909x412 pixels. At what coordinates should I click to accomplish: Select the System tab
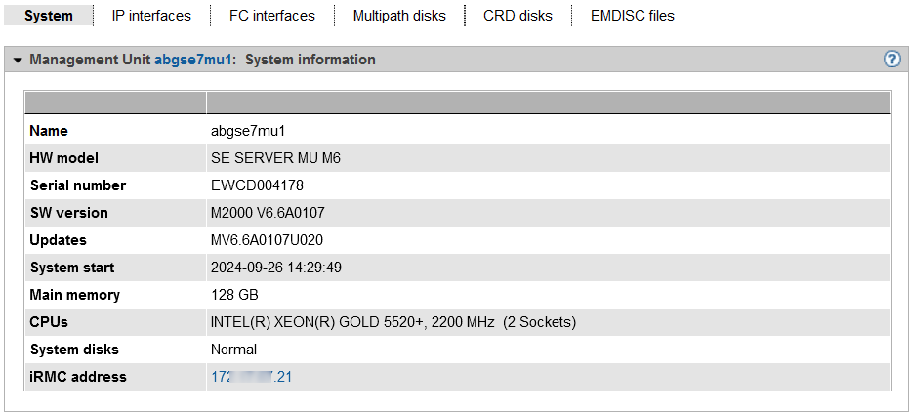49,16
